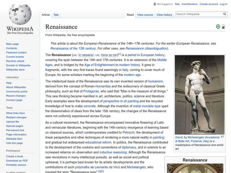
Task: Click the page protection padlock icon
Action: [223, 27]
